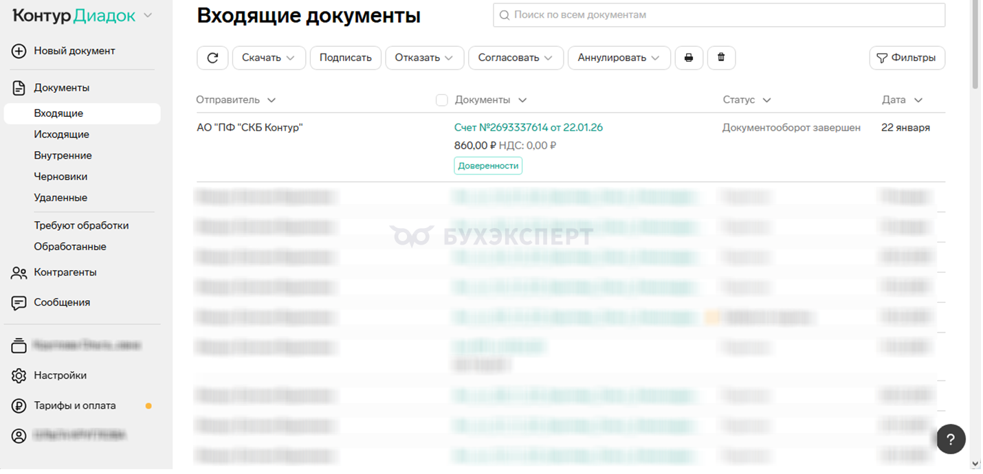
Task: Click the document icon beside Документы
Action: [19, 88]
